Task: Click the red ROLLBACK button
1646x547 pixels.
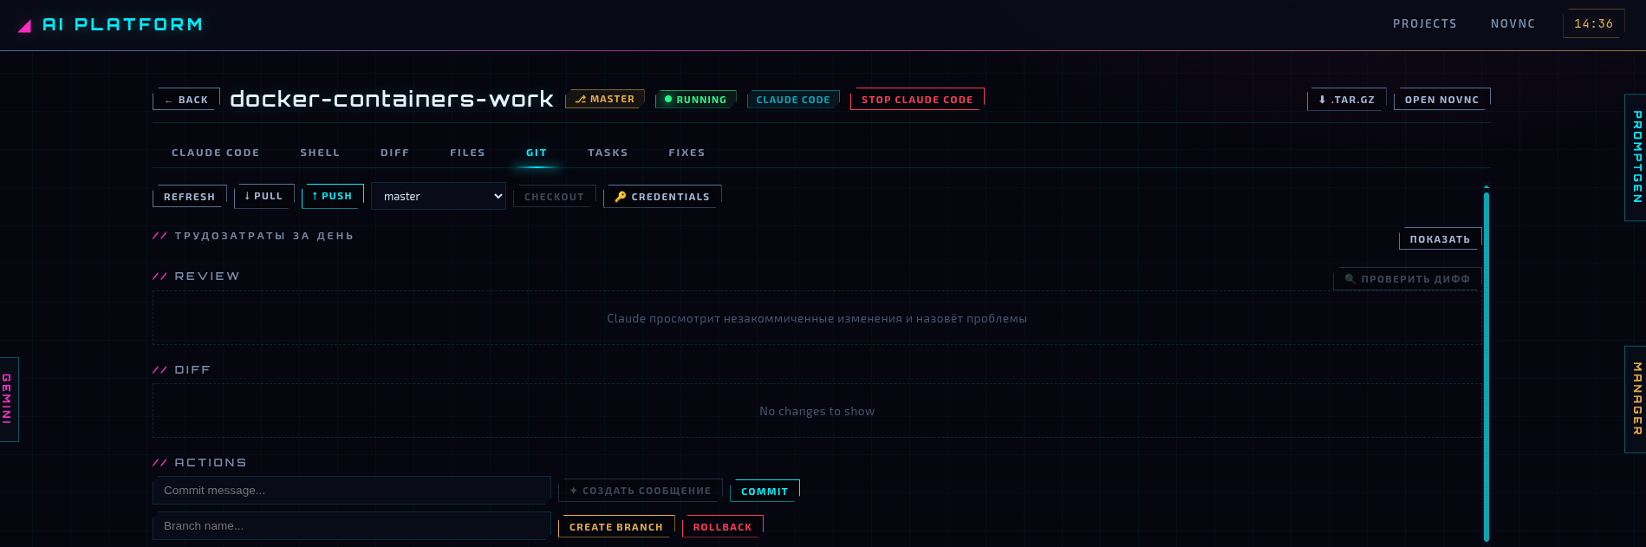Action: [723, 526]
